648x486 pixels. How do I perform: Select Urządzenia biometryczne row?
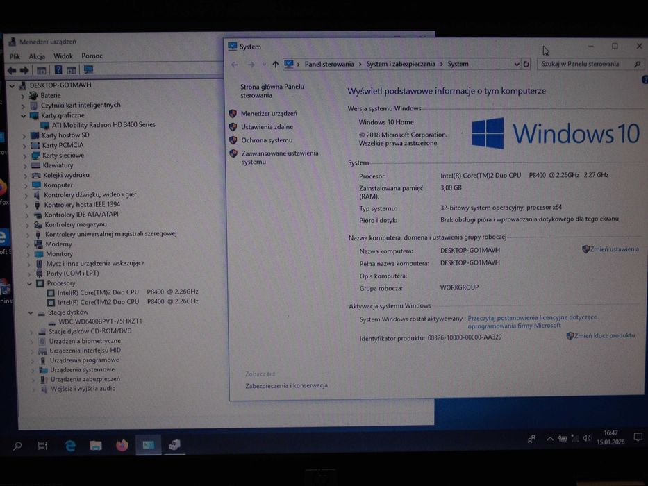(85, 341)
